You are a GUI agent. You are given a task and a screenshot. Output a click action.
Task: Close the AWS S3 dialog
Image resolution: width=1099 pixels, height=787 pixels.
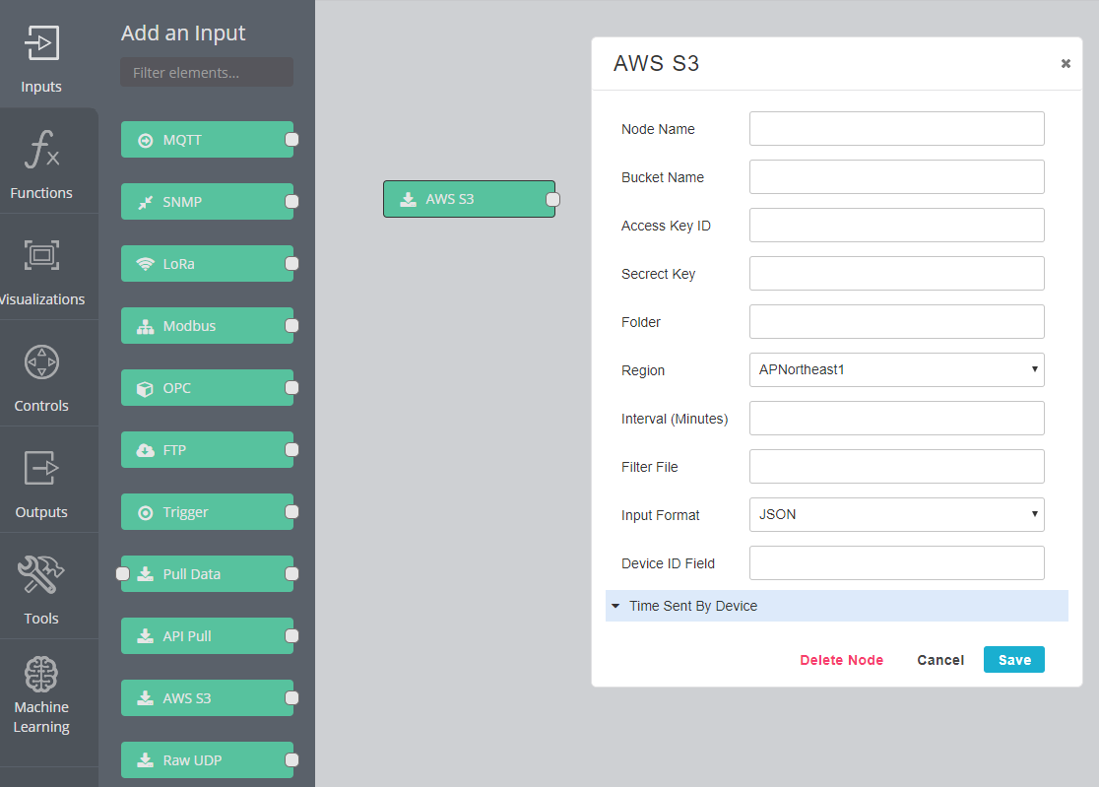(x=1066, y=64)
